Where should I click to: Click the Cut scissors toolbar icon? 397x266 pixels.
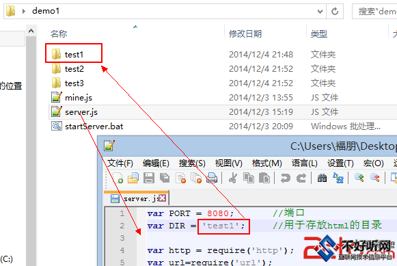[233, 178]
